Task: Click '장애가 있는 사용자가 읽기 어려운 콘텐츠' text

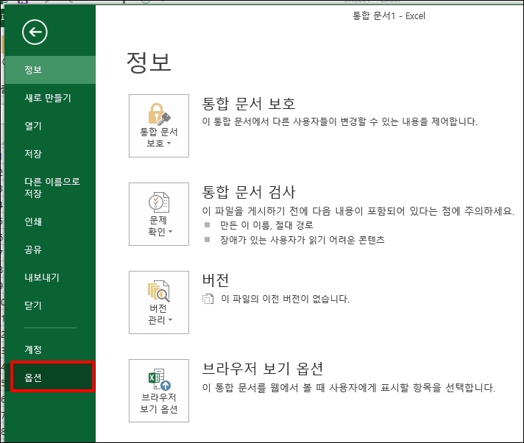Action: 302,240
